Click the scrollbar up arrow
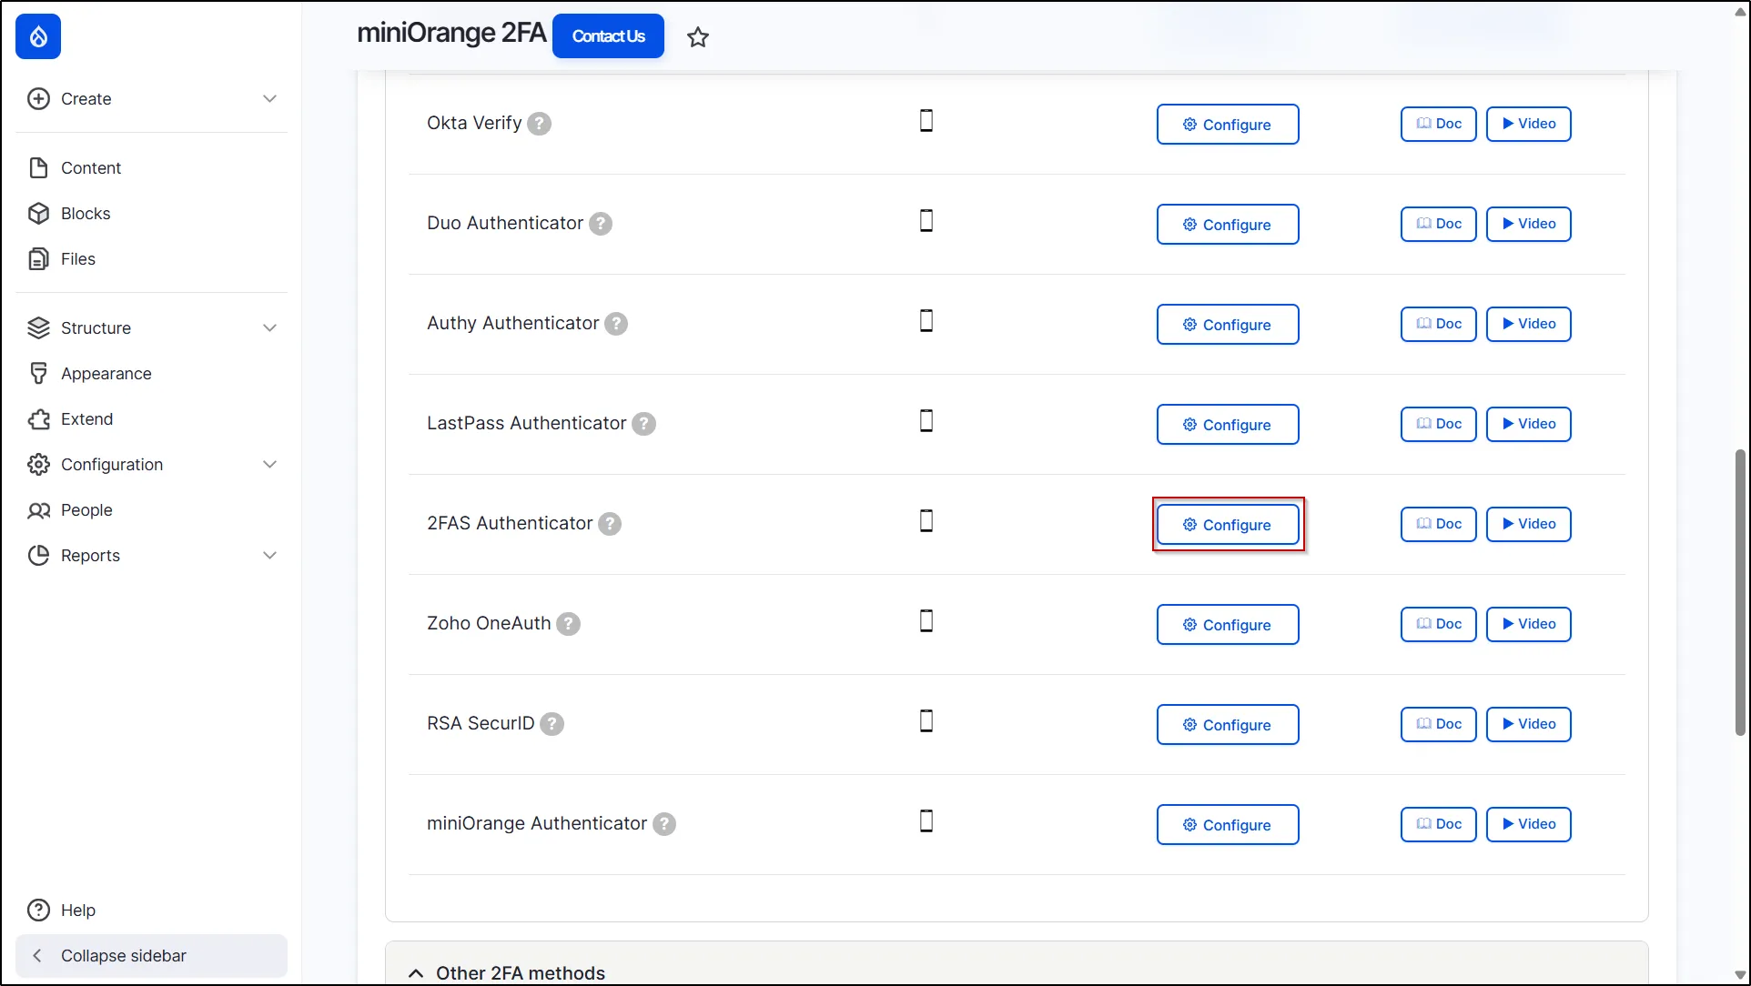This screenshot has height=986, width=1751. click(1740, 12)
